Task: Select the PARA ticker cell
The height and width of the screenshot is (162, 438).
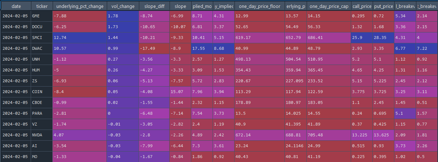Action: [42, 114]
